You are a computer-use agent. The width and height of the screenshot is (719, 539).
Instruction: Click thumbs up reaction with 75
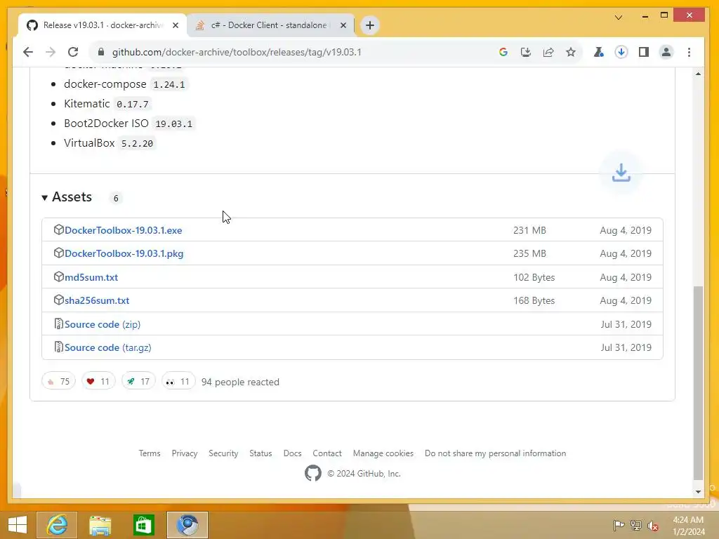[x=58, y=381]
